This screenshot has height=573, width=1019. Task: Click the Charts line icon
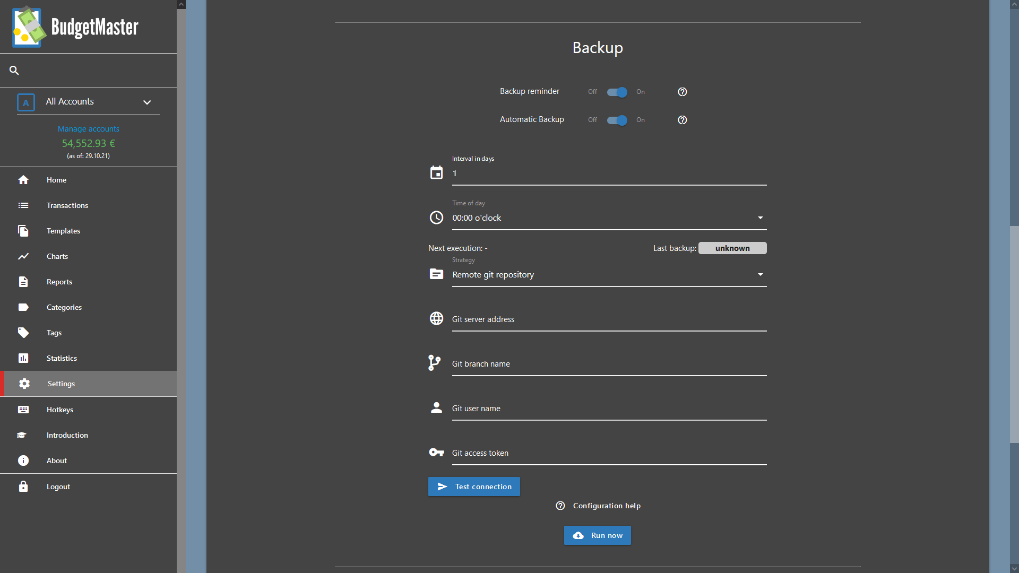[23, 256]
